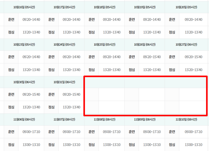
Task: Click the 11월10일 (08시간) header
Action: tap(186, 119)
